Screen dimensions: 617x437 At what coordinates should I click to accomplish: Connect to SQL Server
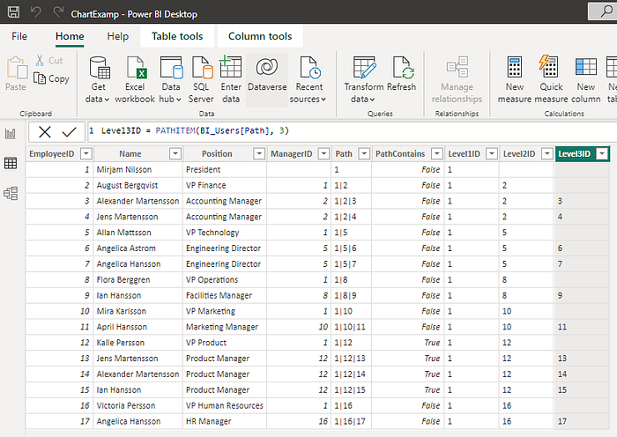click(x=201, y=79)
